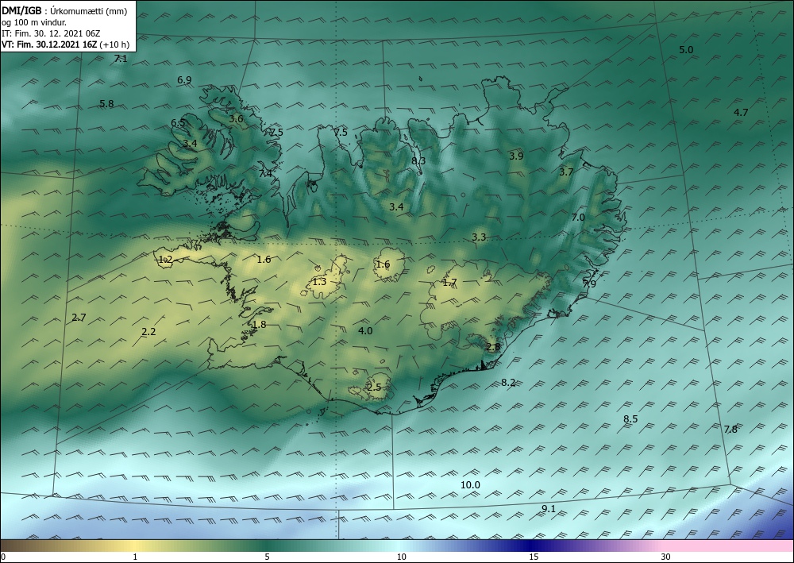Click the map value 4.0

click(x=365, y=330)
